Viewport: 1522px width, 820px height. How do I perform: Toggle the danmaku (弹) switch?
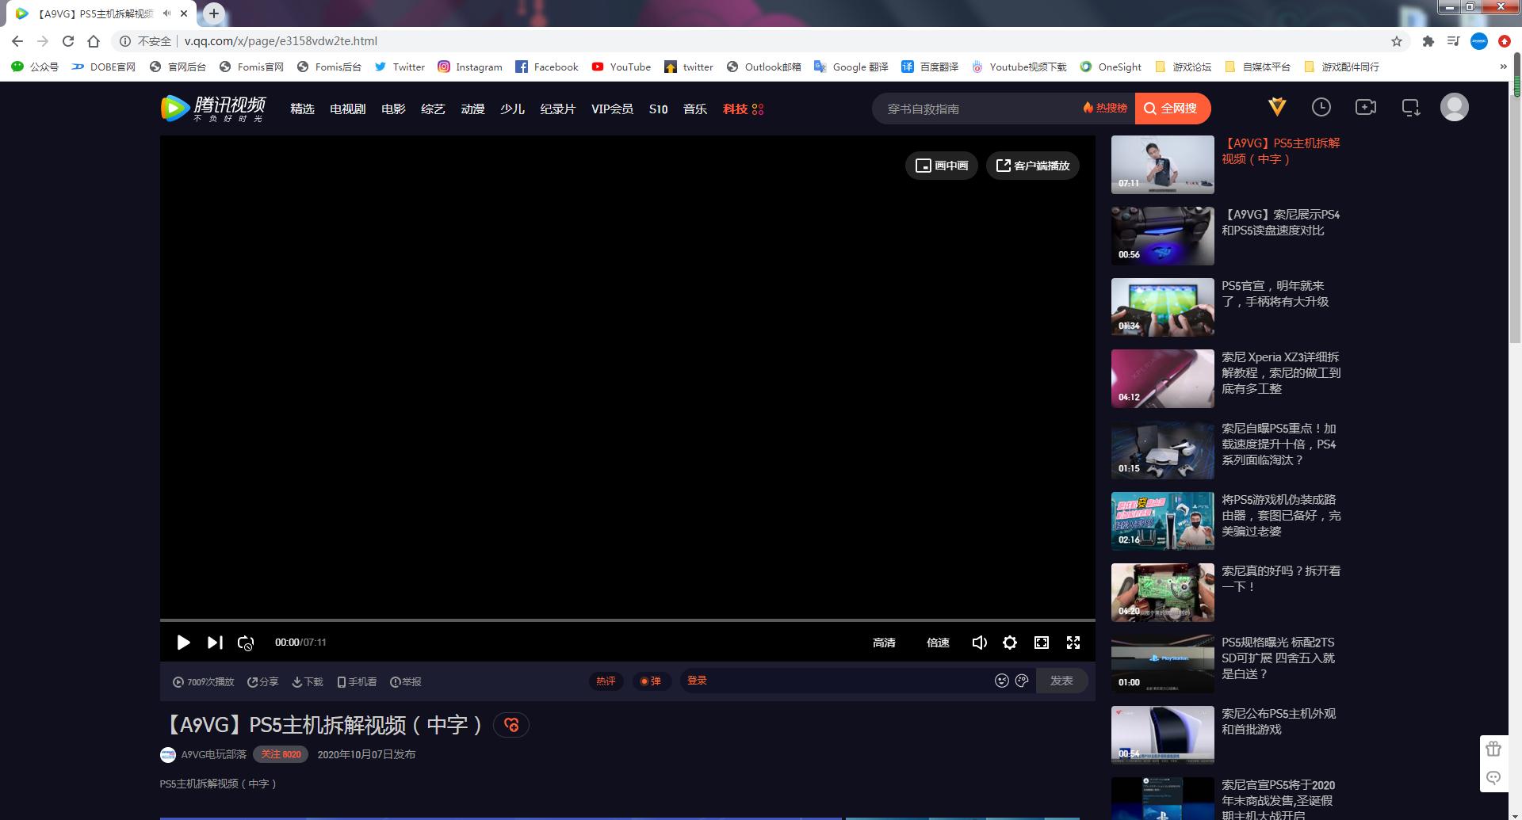(x=651, y=681)
